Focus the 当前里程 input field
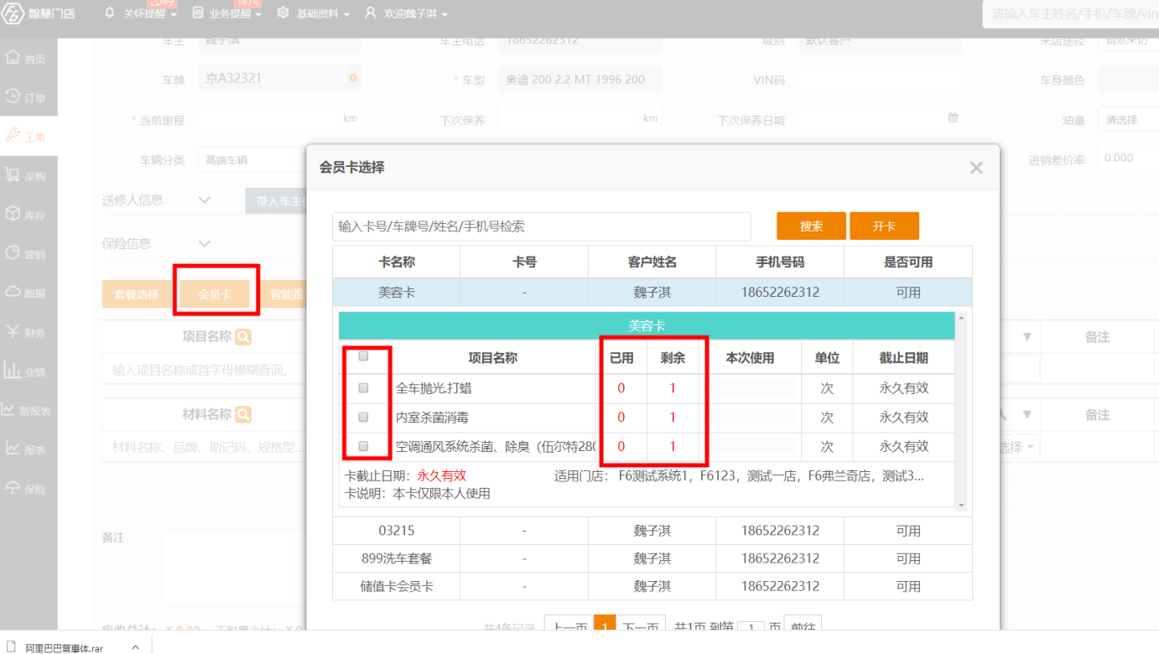This screenshot has width=1159, height=654. (x=268, y=119)
